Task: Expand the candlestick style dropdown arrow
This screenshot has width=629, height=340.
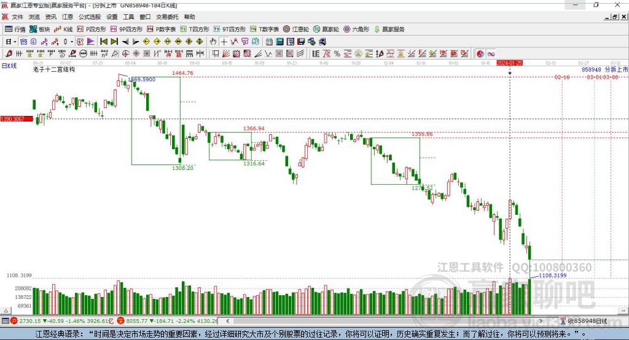Action: coord(72,42)
